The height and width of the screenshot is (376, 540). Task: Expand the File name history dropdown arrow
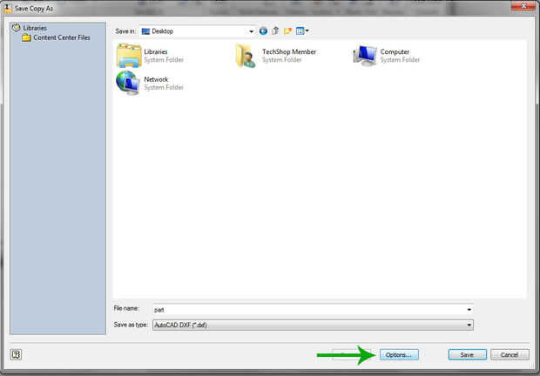[x=469, y=310]
